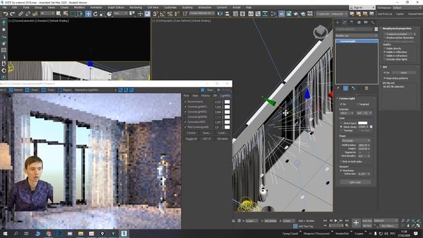Click the Render Production teapot icon
This screenshot has width=423, height=238.
click(x=296, y=14)
